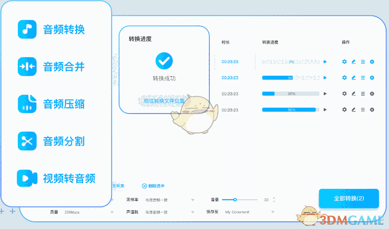Viewport: 389px width, 229px height.
Task: Open the 音频分割 audio split menu
Action: pyautogui.click(x=51, y=141)
